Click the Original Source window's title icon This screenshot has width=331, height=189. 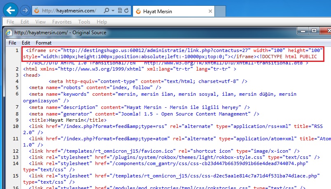click(9, 33)
